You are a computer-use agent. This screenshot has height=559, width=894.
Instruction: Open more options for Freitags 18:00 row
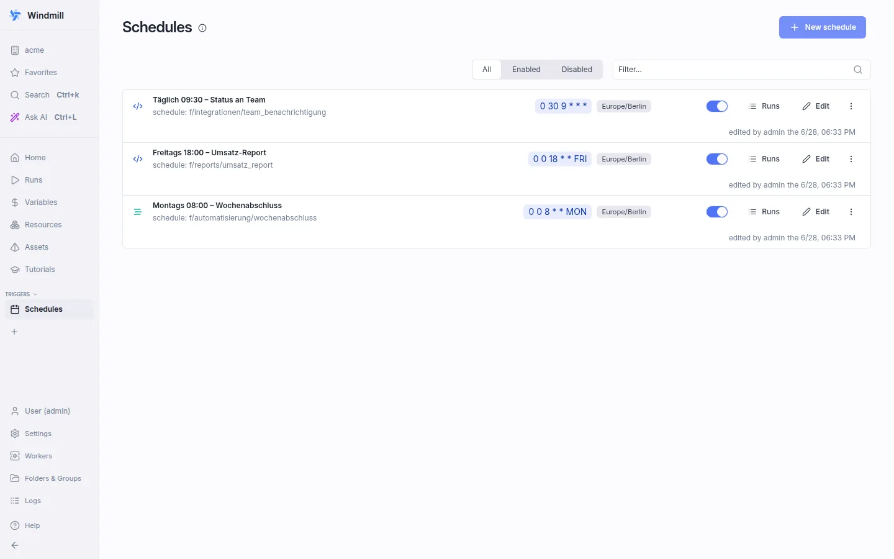[851, 159]
